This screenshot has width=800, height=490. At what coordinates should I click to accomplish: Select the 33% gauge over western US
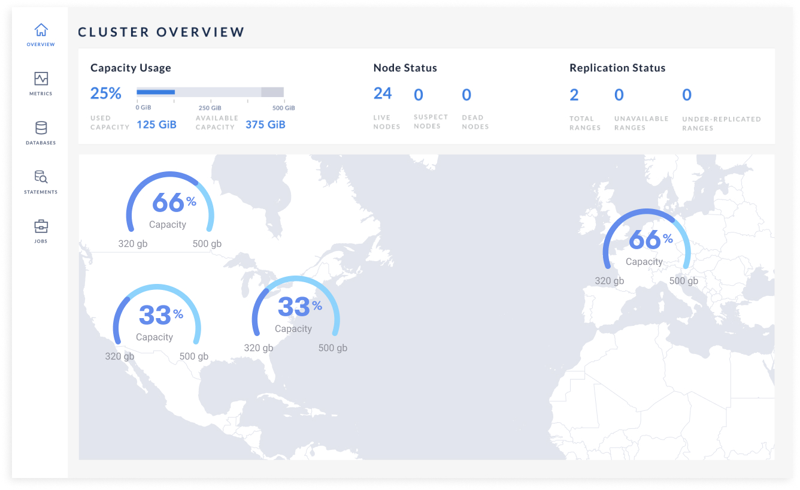point(157,319)
